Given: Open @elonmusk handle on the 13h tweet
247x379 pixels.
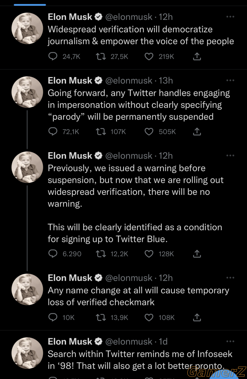Looking at the screenshot, I should pos(129,81).
